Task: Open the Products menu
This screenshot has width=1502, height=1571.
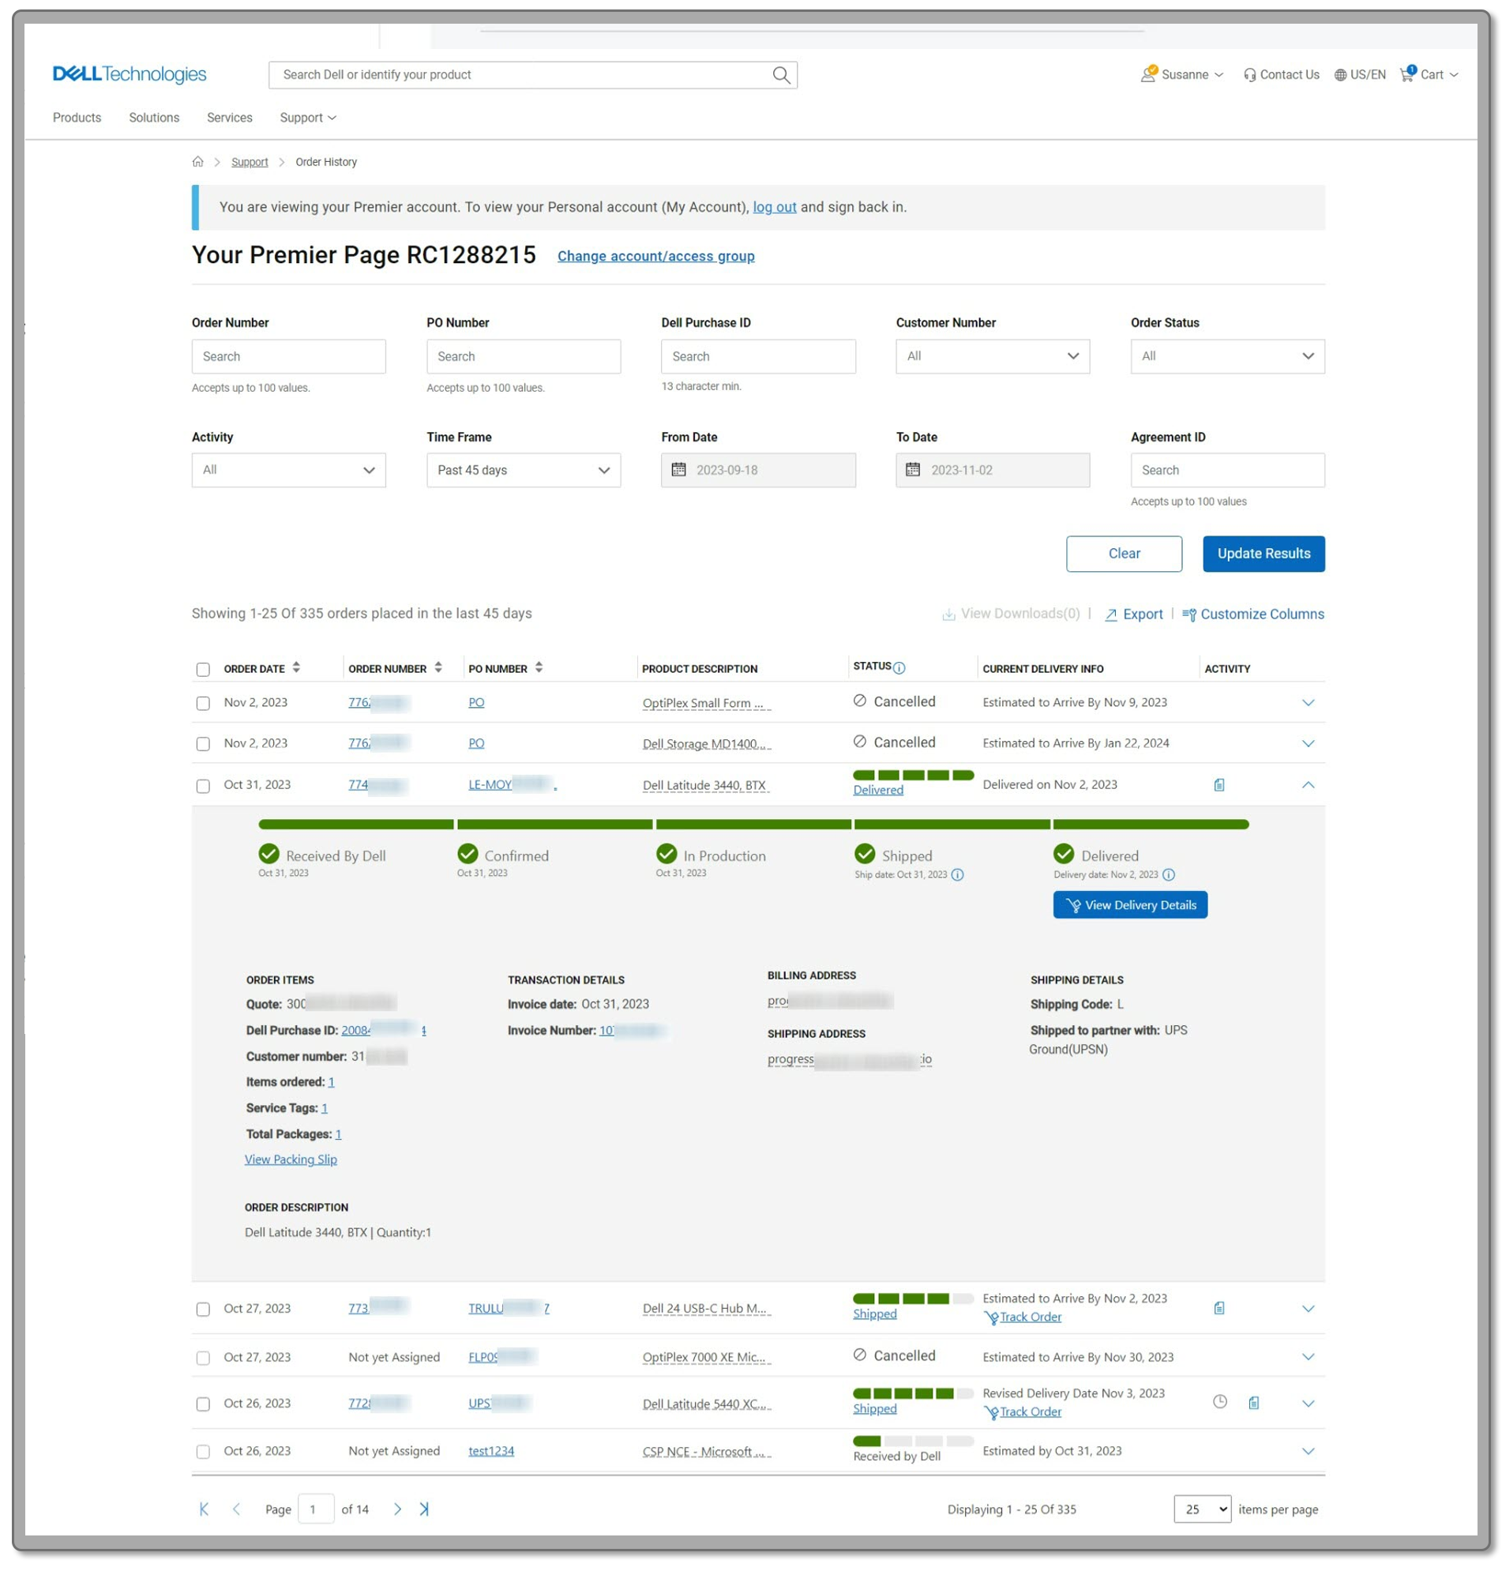Action: pyautogui.click(x=77, y=118)
